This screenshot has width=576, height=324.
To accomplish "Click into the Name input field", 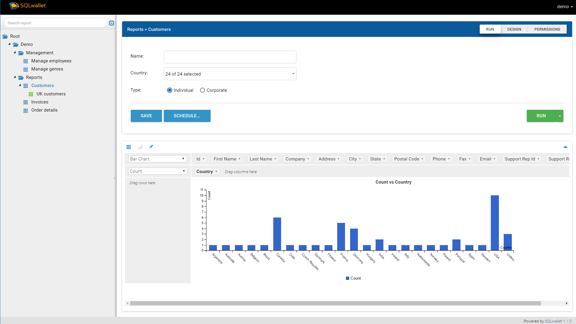I will click(x=230, y=57).
